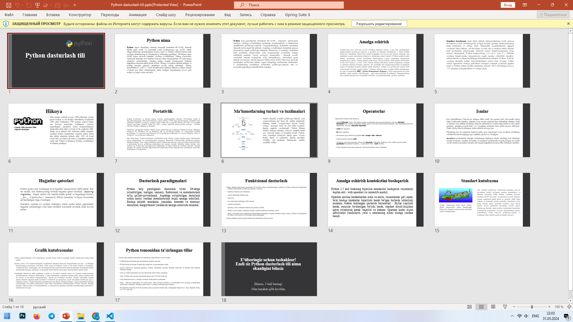The height and width of the screenshot is (322, 573).
Task: Open the Вставка ribbon tab
Action: (53, 15)
